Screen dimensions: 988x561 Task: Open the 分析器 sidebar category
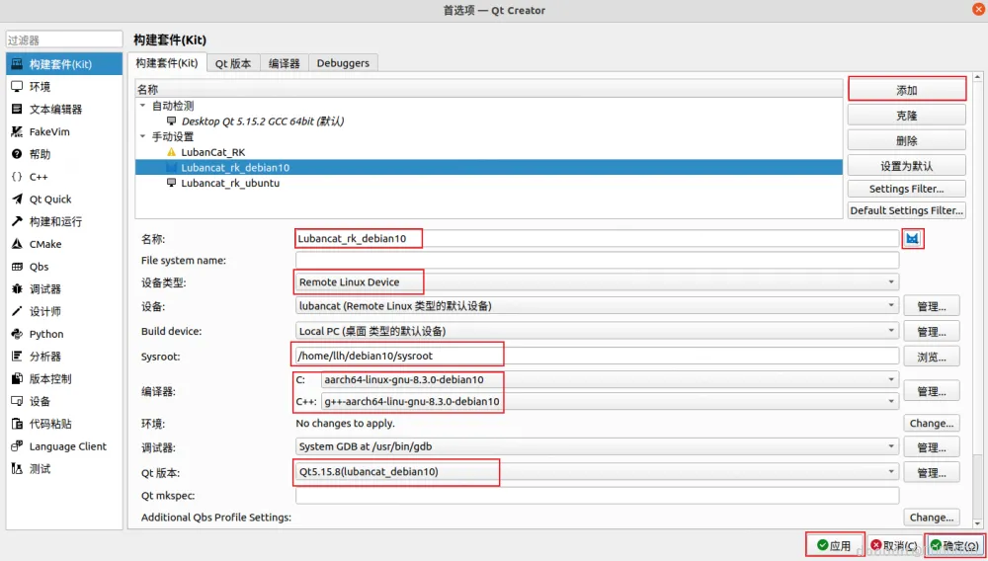(x=64, y=357)
